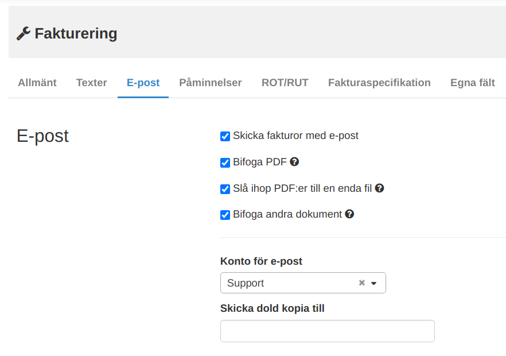The height and width of the screenshot is (356, 506).
Task: Go to the ROT/RUT tab
Action: point(285,83)
